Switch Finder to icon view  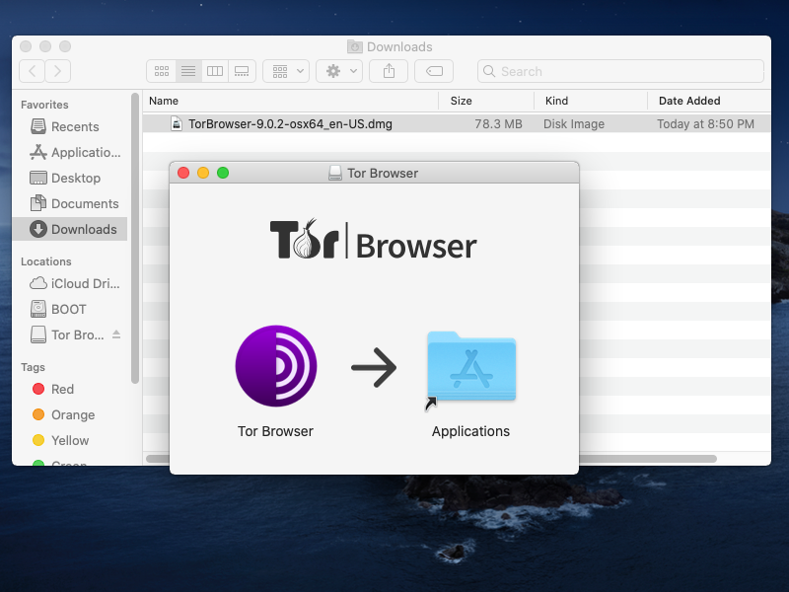tap(162, 71)
